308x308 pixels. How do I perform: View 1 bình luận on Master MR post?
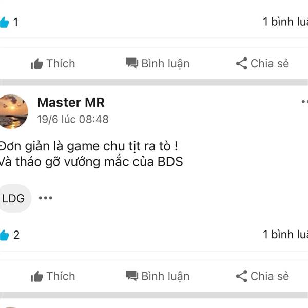(x=285, y=235)
